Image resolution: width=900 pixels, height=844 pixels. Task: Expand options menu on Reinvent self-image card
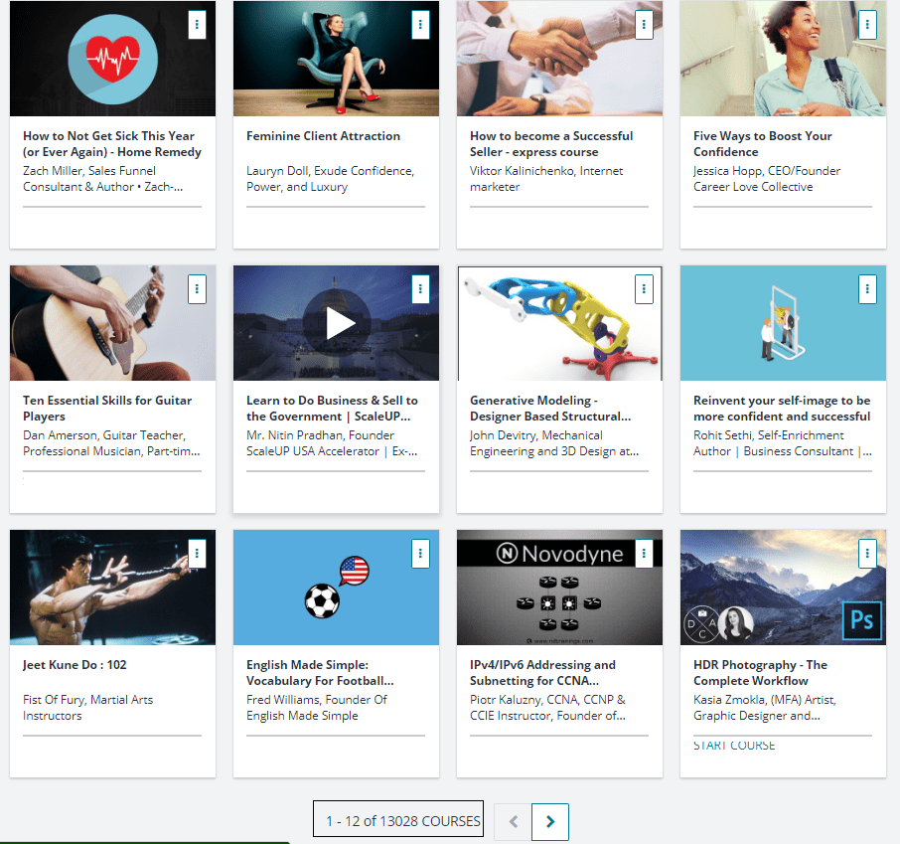[867, 289]
